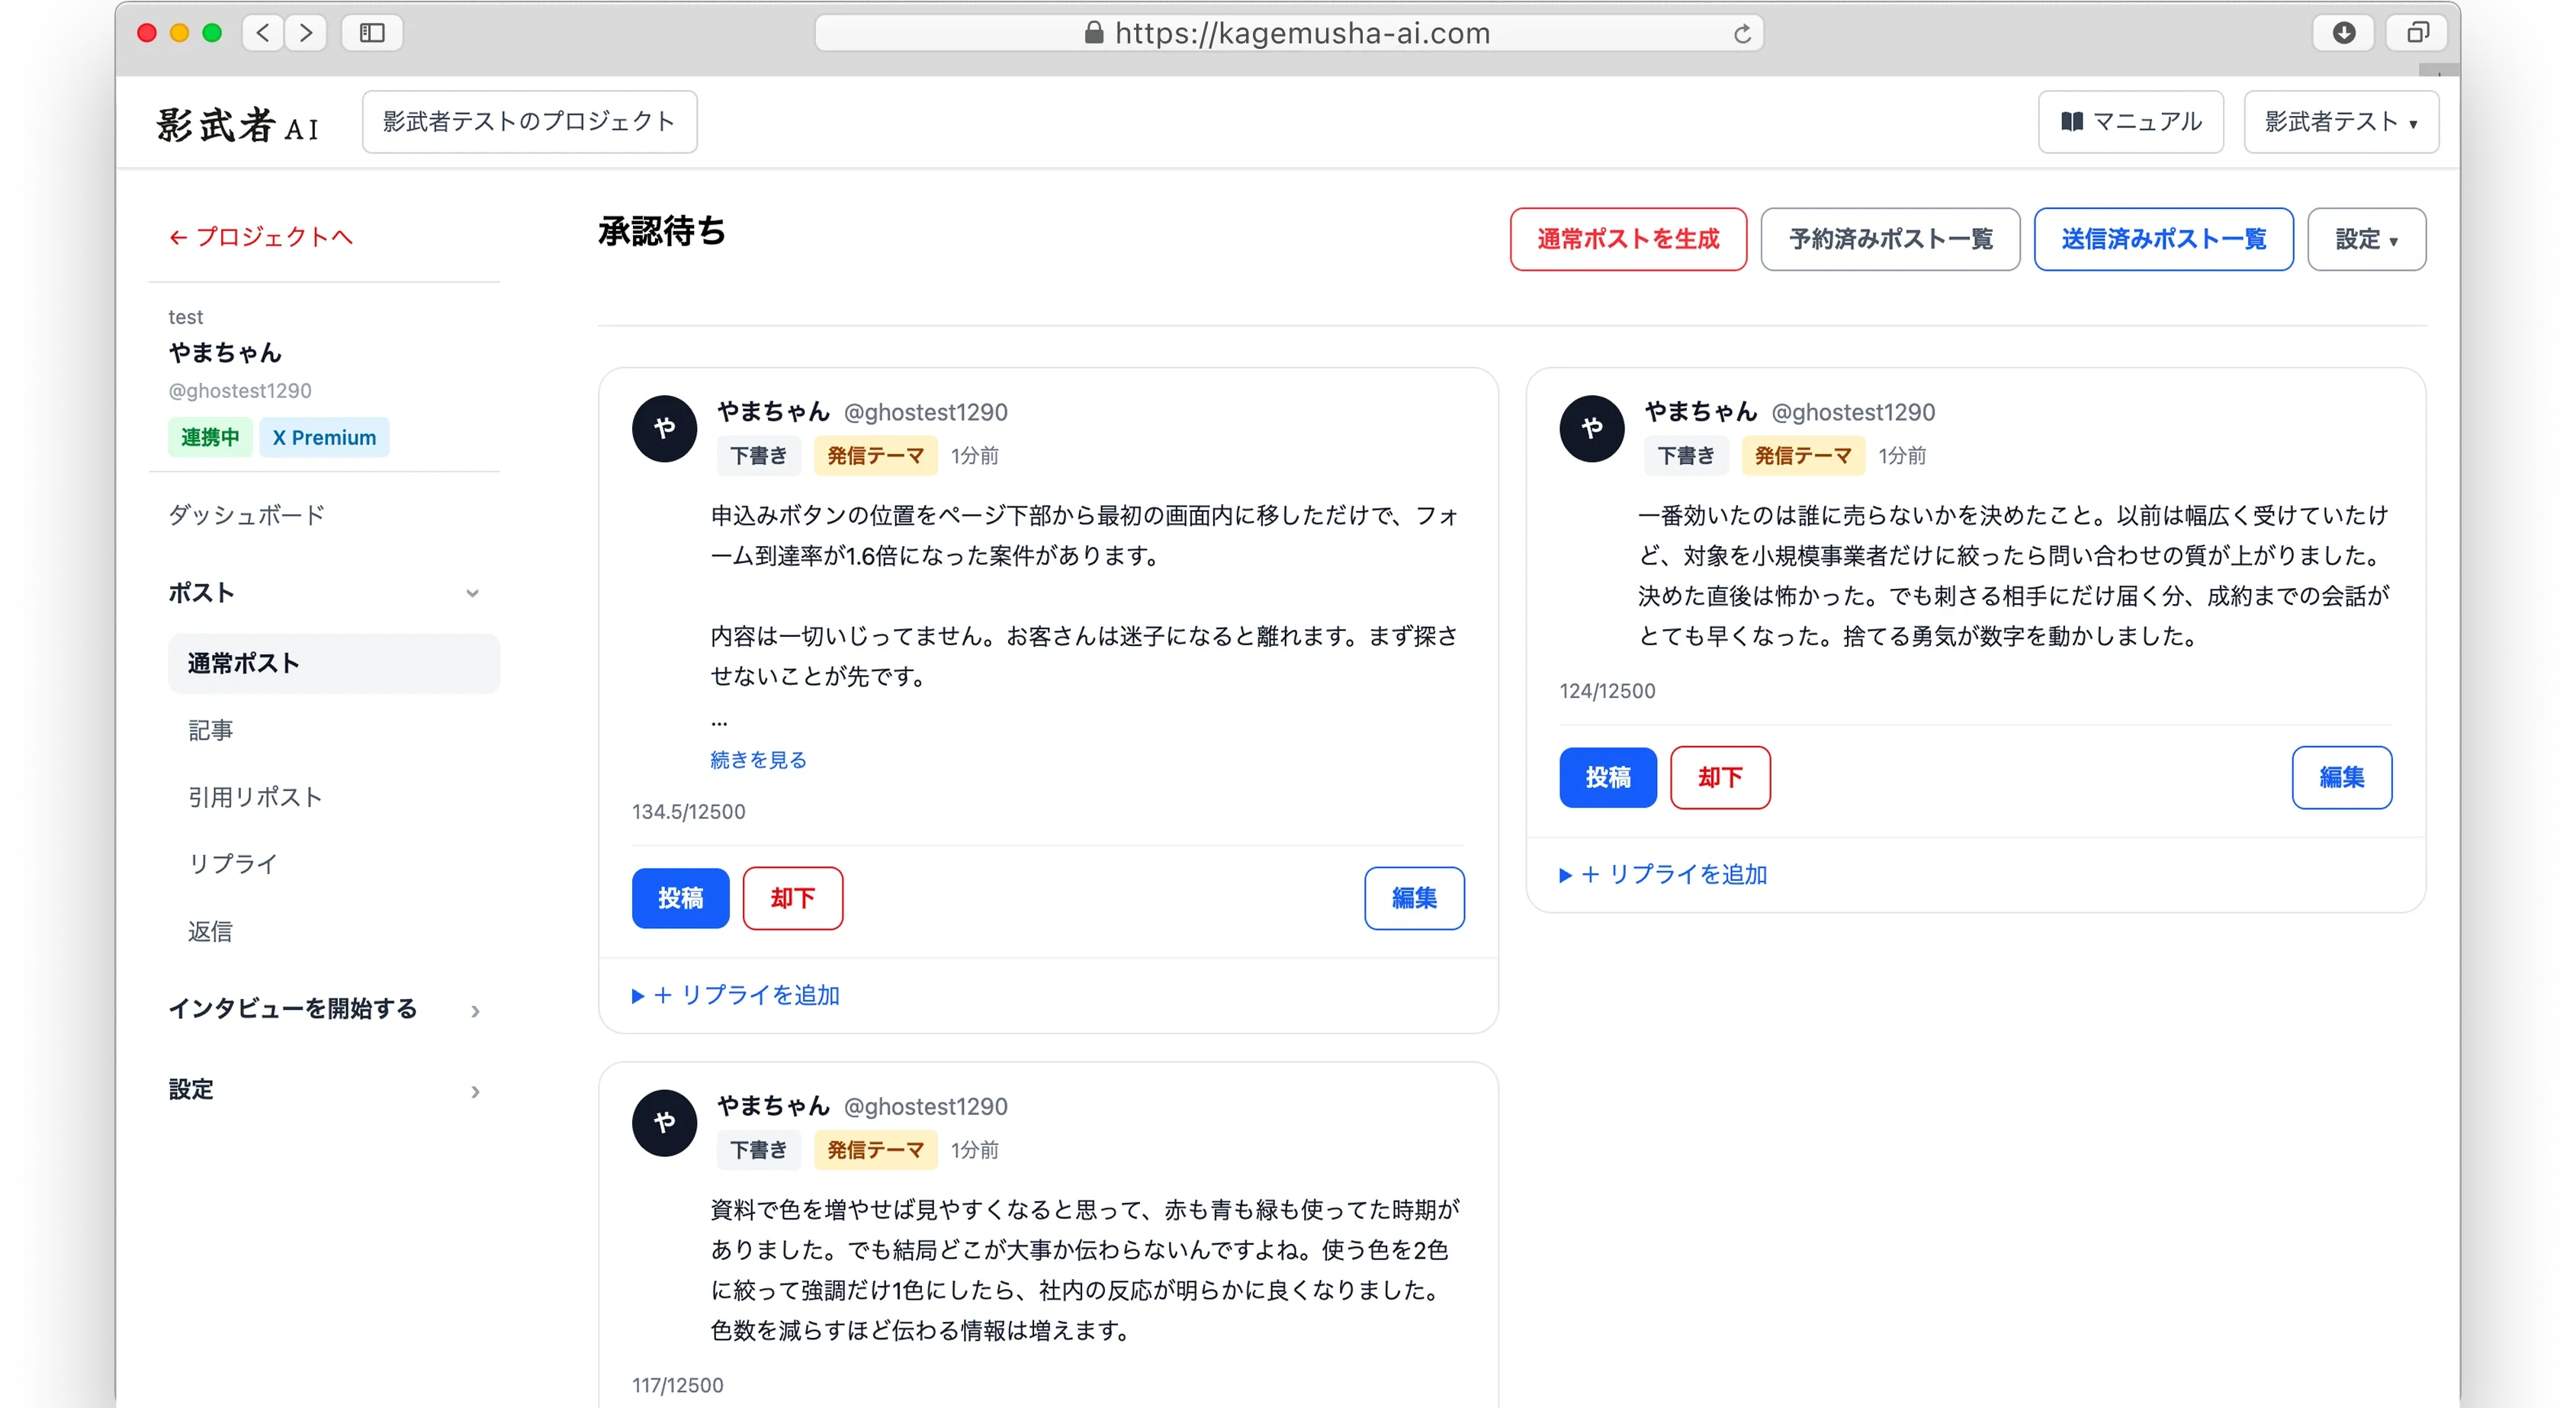Go forward with browser forward arrow
This screenshot has width=2576, height=1408.
point(306,33)
